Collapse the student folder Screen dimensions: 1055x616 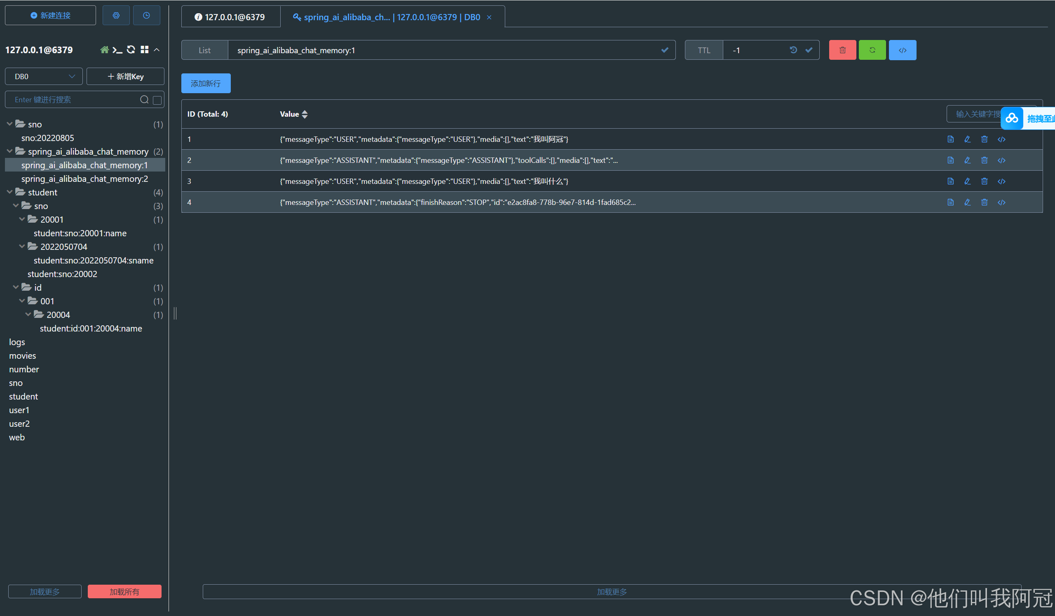coord(9,192)
